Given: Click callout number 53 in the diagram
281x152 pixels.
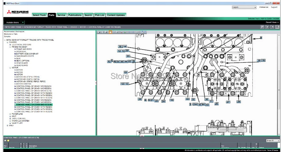Looking at the screenshot, I should click(x=126, y=72).
